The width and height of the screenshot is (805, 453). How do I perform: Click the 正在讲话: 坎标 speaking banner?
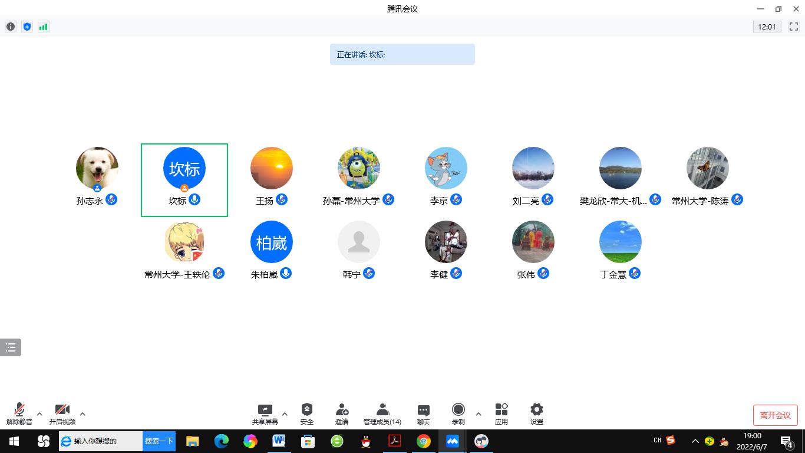coord(402,54)
